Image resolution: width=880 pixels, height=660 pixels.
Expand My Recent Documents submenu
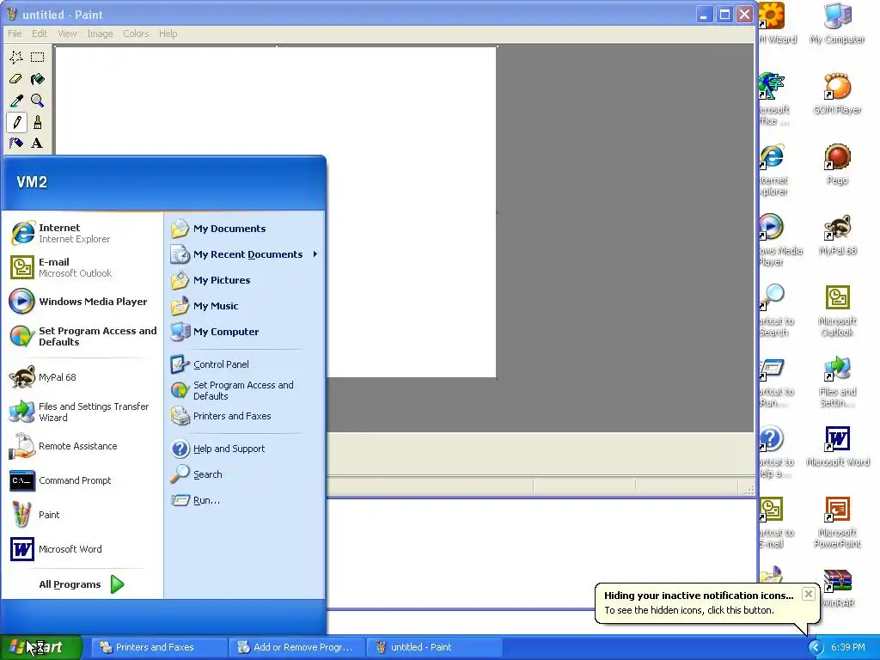pos(245,254)
